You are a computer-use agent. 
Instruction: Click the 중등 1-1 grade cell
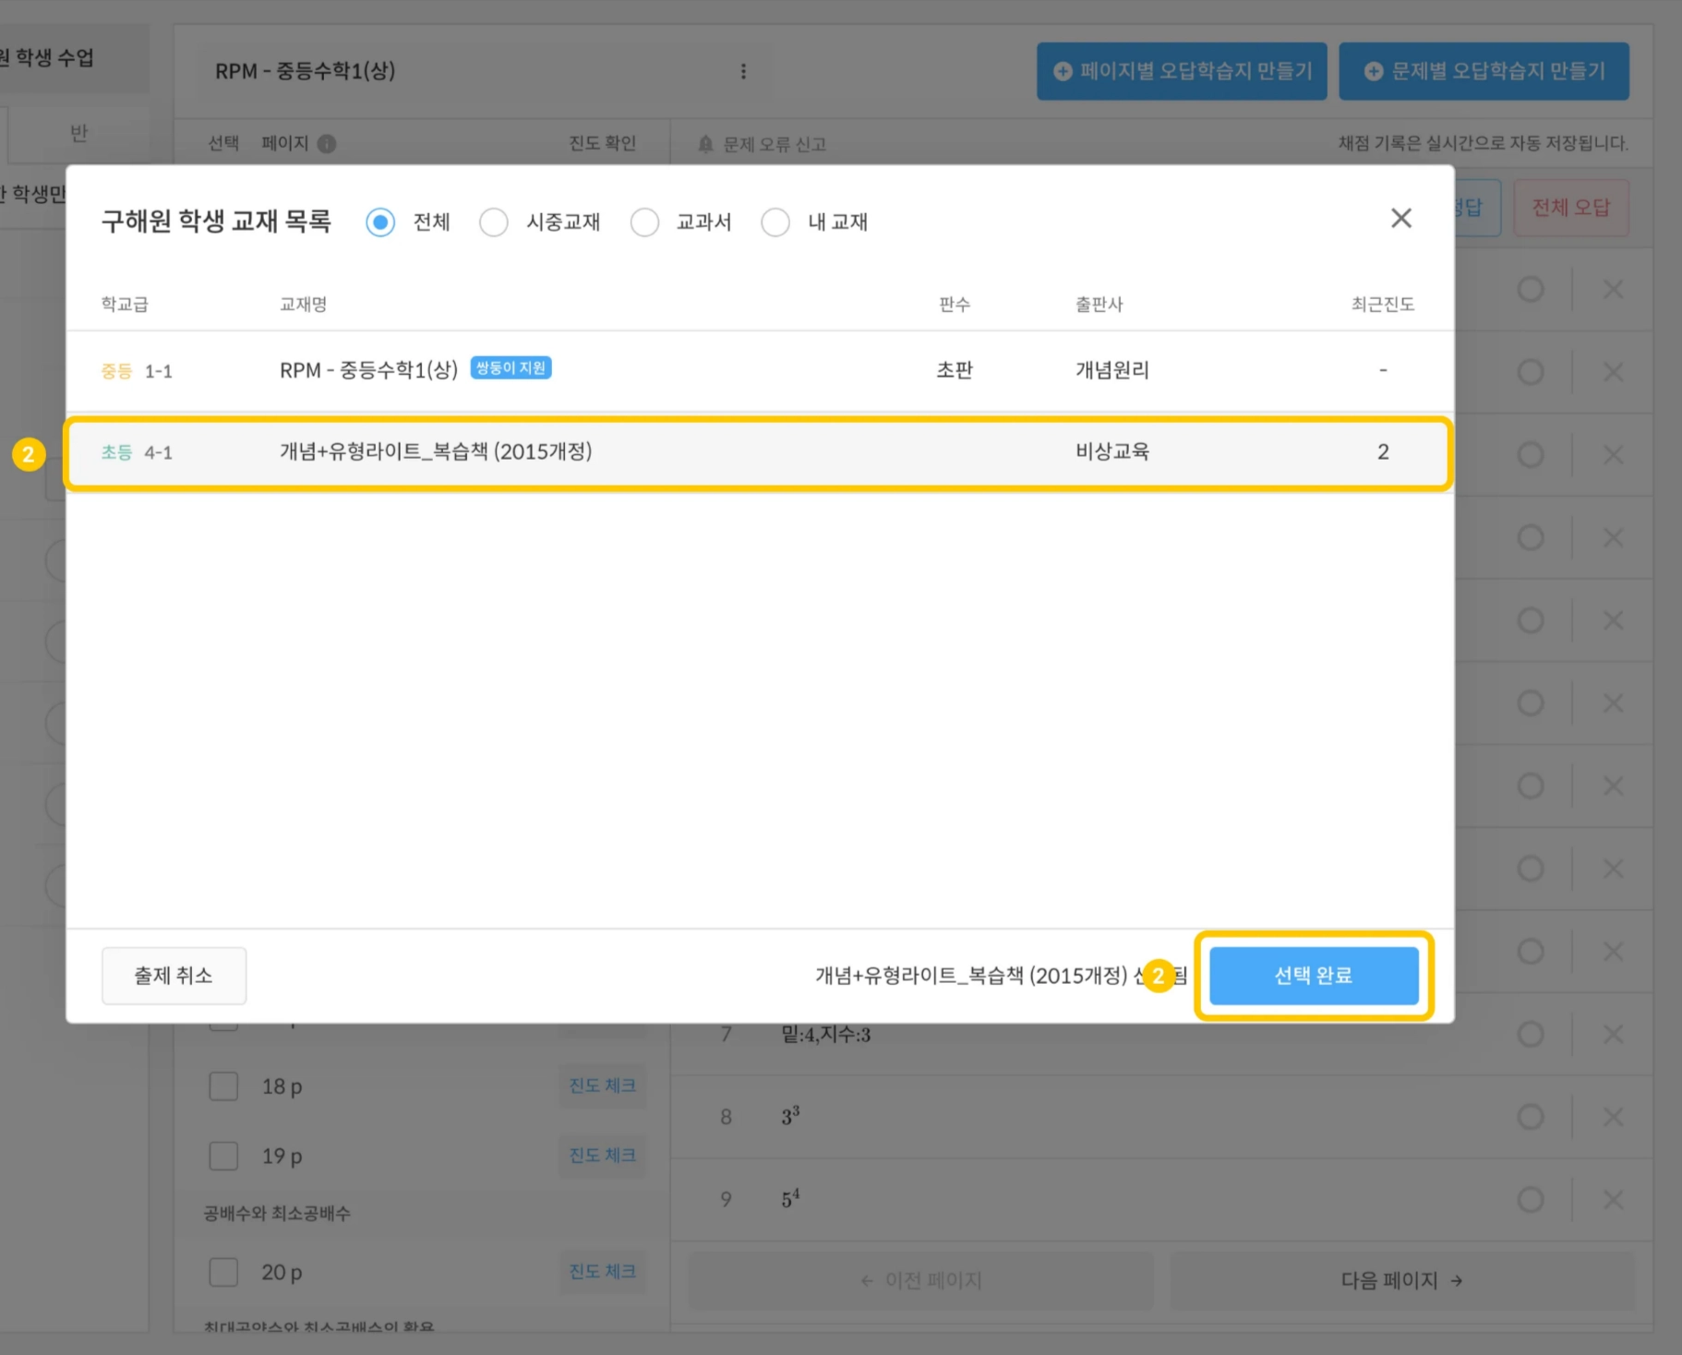137,371
